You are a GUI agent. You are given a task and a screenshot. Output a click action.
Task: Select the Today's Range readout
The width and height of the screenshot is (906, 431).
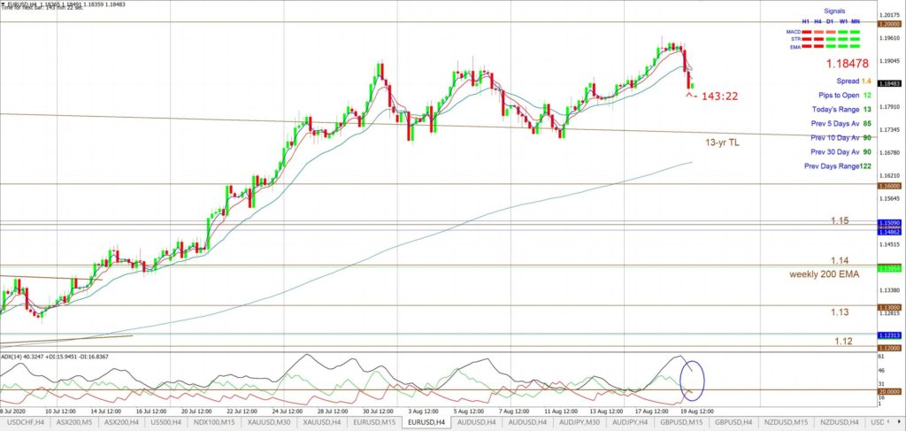click(x=841, y=110)
